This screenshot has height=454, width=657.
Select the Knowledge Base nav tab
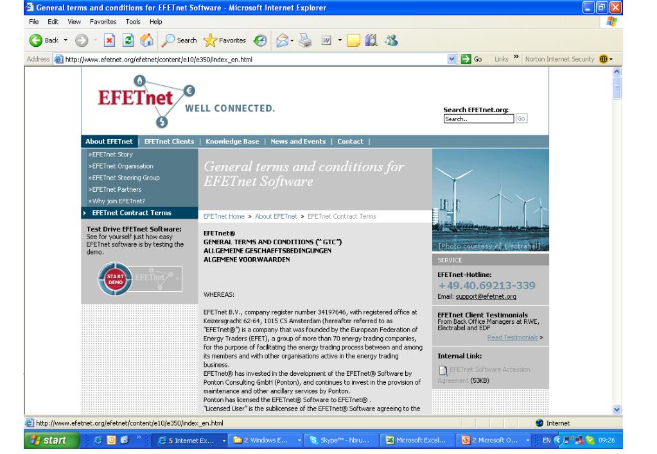coord(232,142)
